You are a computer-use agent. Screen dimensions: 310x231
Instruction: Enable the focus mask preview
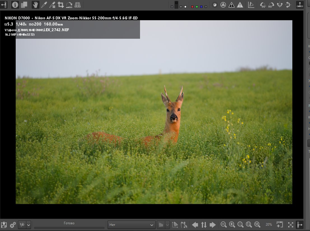[215, 5]
